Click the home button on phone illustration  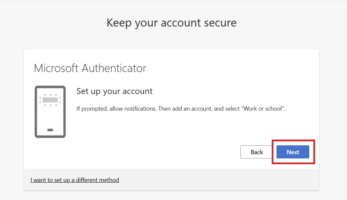[50, 130]
